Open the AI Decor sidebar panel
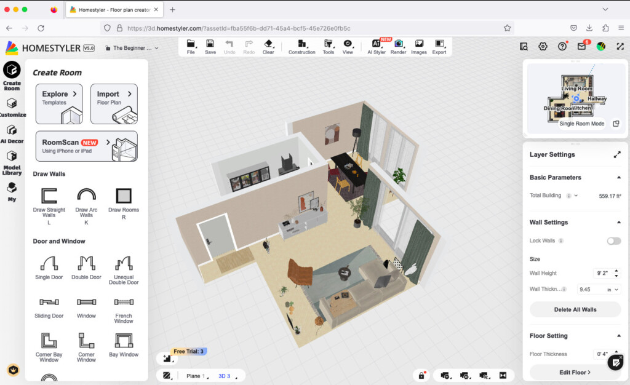The height and width of the screenshot is (385, 630). click(12, 134)
